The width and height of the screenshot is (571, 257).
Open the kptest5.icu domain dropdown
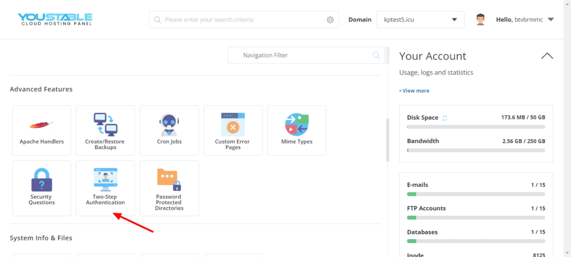(421, 20)
